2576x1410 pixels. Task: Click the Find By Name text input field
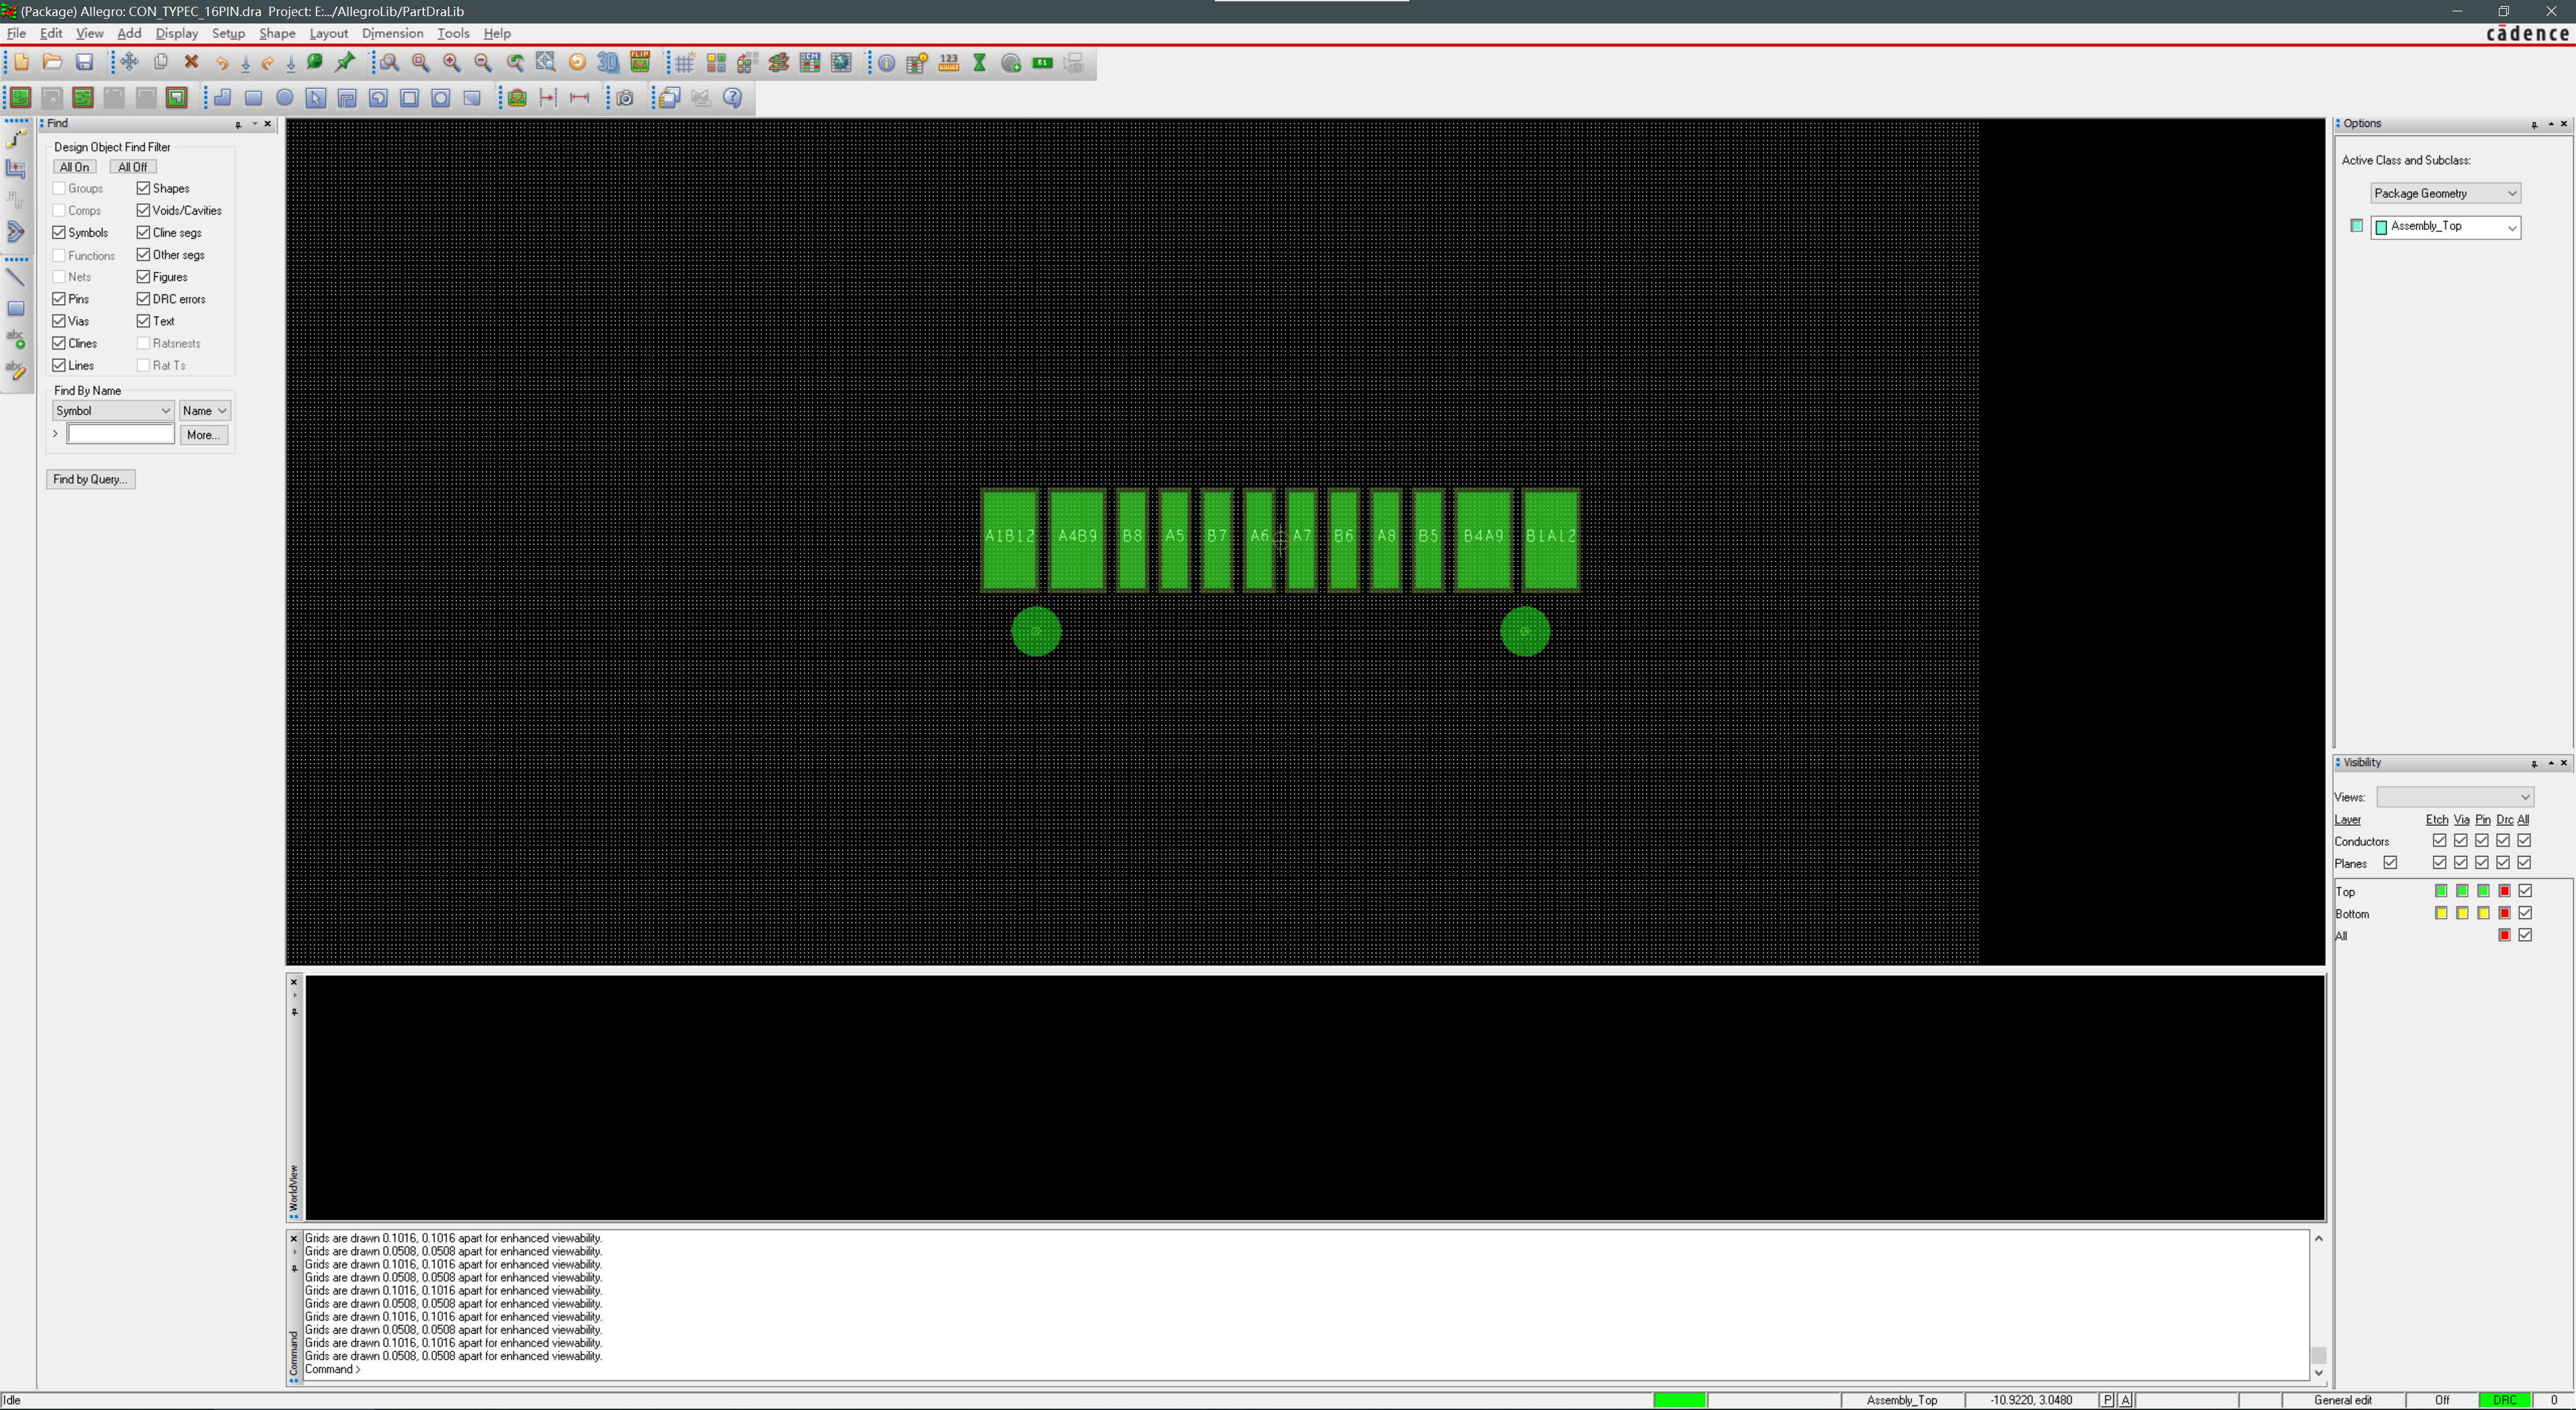coord(120,434)
